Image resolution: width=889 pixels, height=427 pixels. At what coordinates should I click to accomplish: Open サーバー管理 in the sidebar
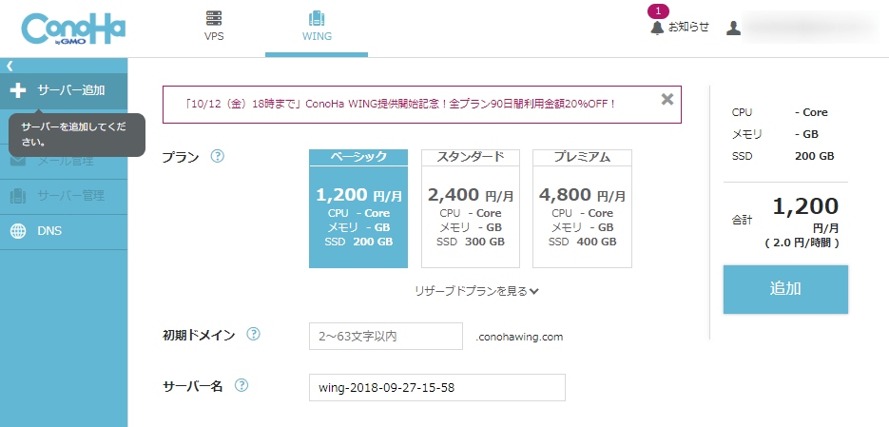(64, 196)
